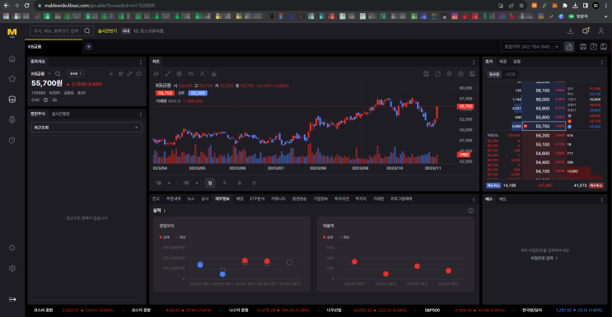The height and width of the screenshot is (317, 612).
Task: Click stock search magnifier beside KB금융
Action: [58, 74]
